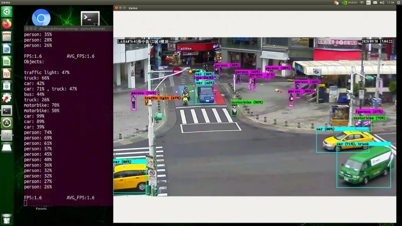Click terminal line 'traffic light: 47%'
Screen dimensions: 402x226
(x=47, y=73)
